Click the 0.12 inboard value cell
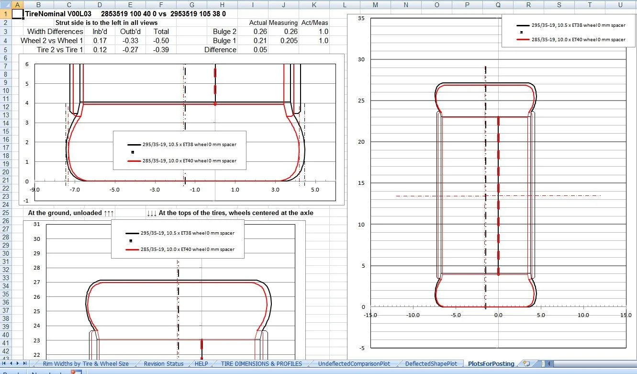This screenshot has width=637, height=374. [100, 49]
